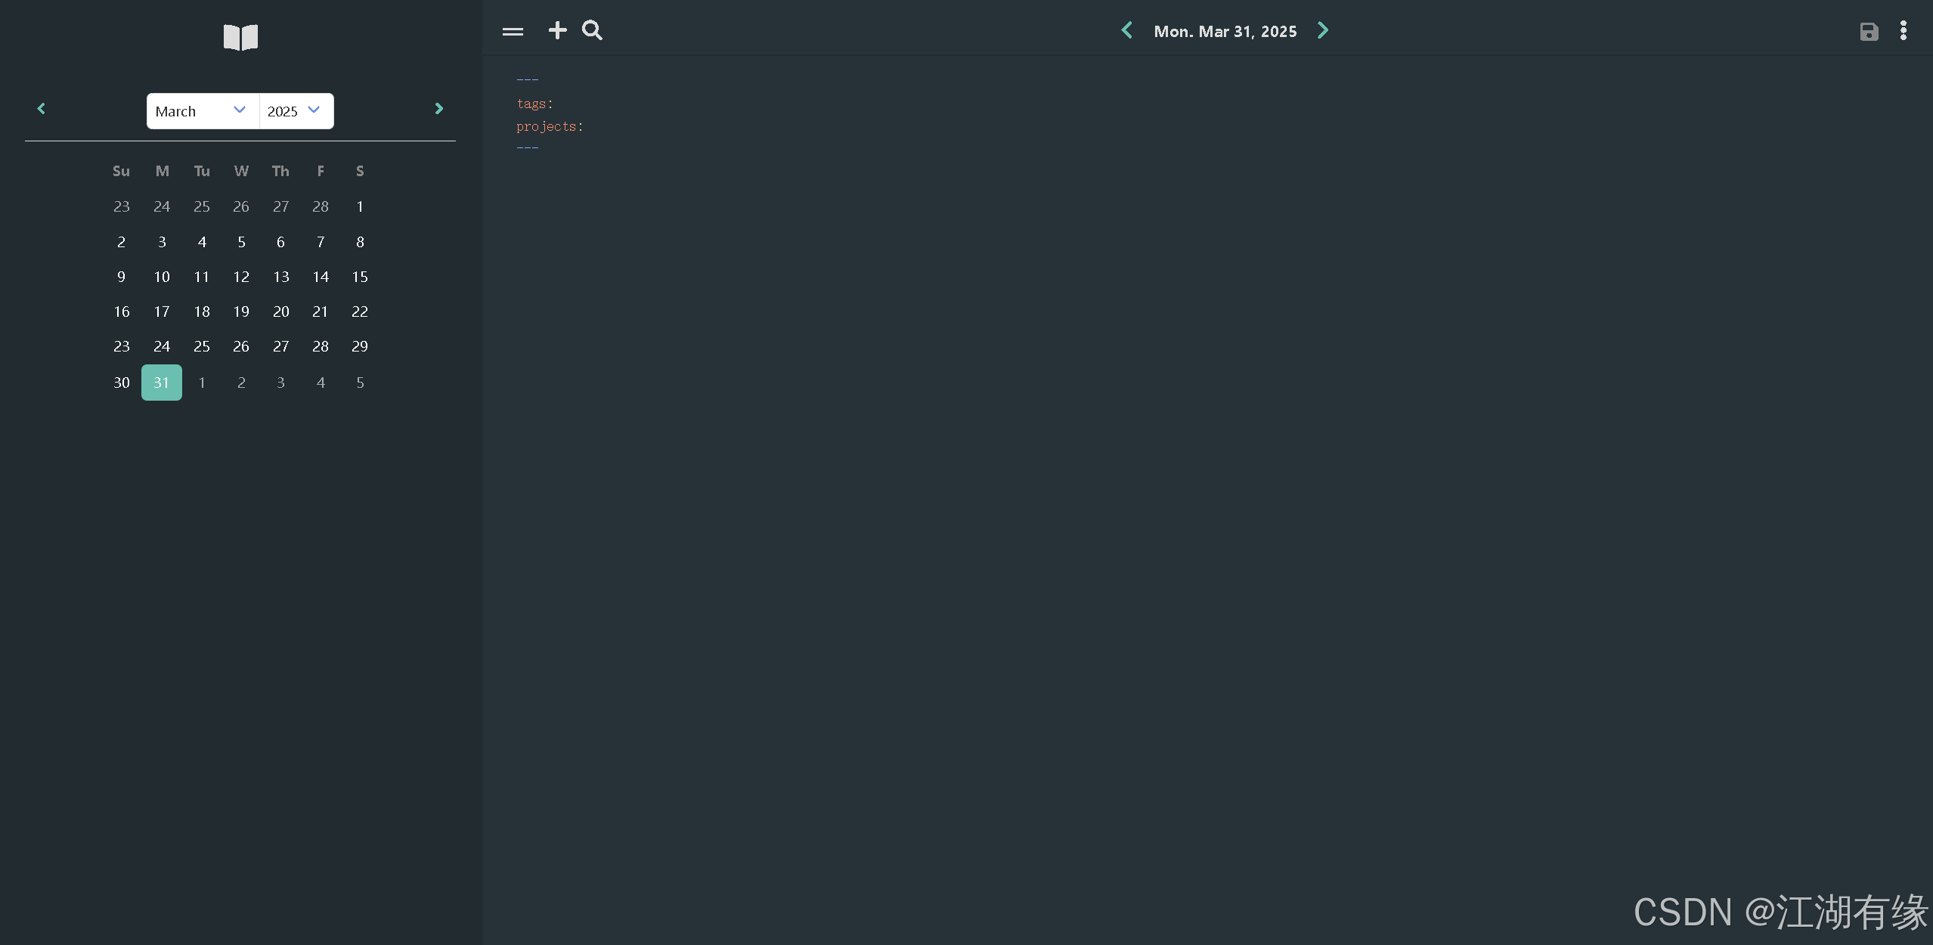Image resolution: width=1933 pixels, height=945 pixels.
Task: Click the save disk icon
Action: 1869,31
